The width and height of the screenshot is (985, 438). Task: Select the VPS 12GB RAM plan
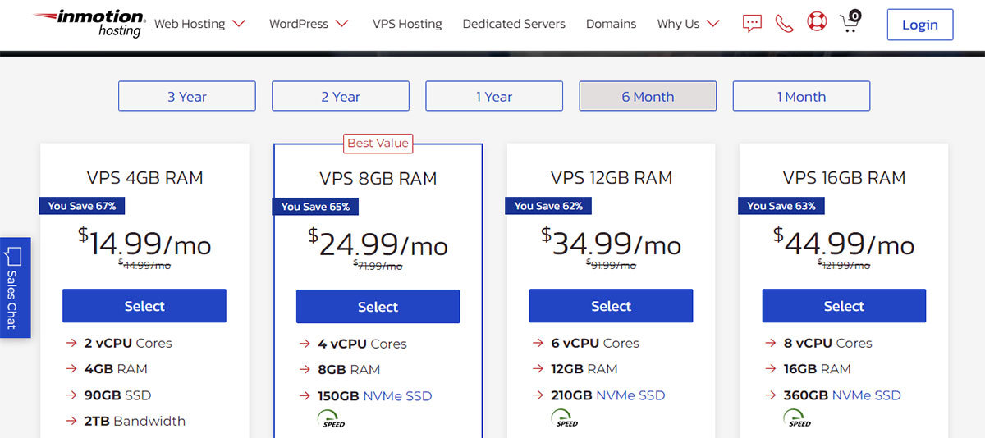(x=611, y=306)
